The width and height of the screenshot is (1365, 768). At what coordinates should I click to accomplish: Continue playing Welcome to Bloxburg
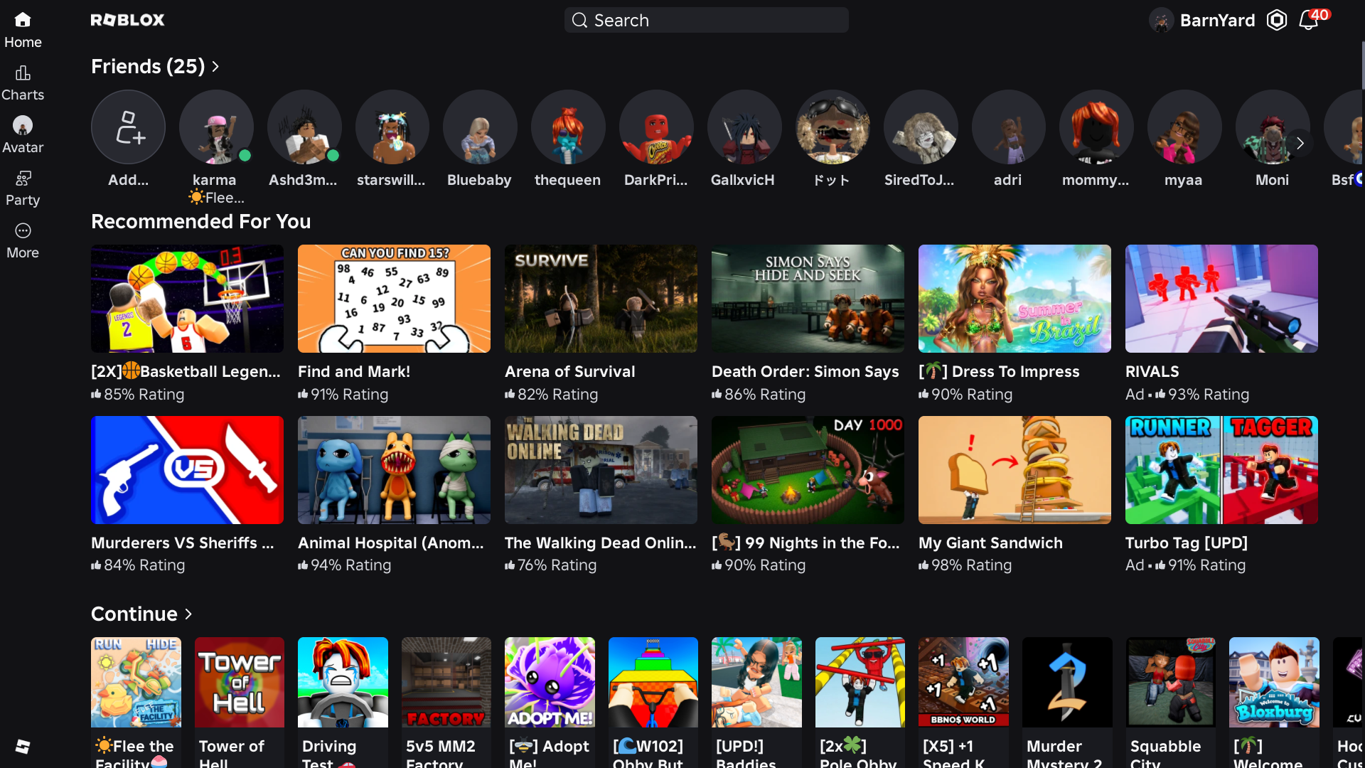click(x=1274, y=682)
